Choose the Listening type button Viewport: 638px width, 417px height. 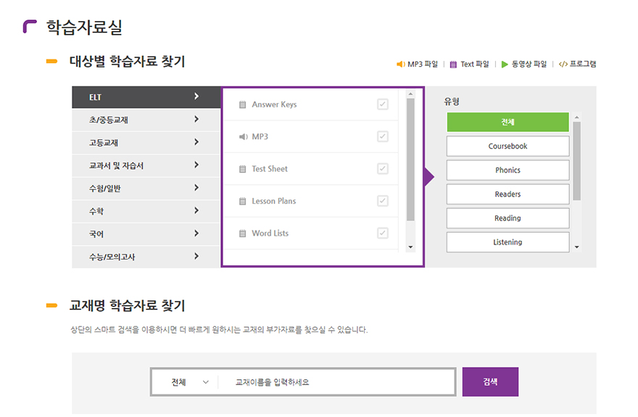(x=507, y=242)
